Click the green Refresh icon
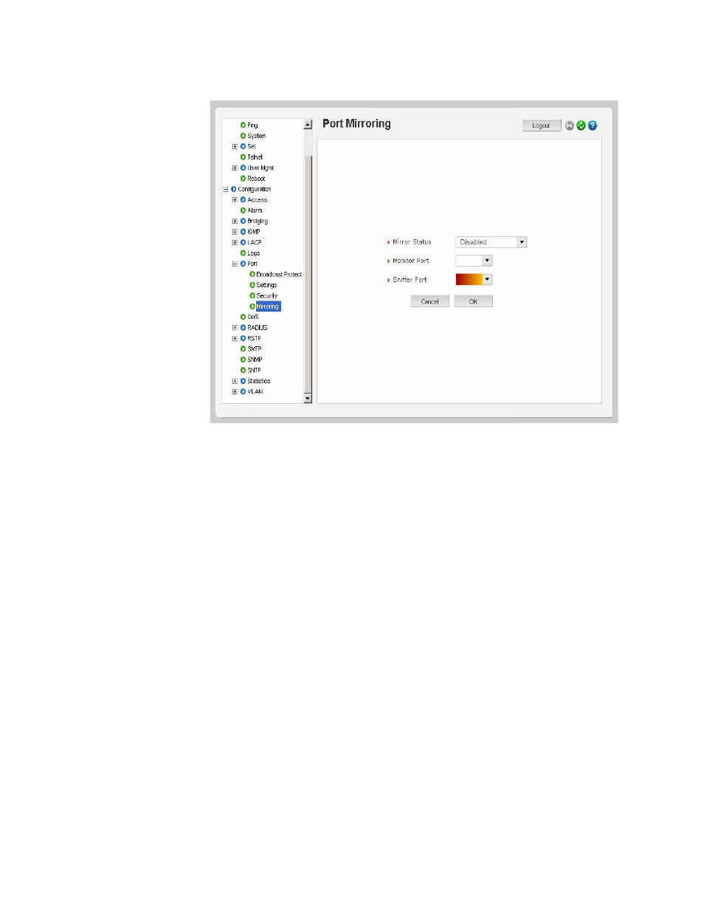 coord(581,126)
